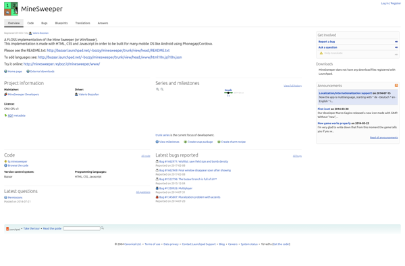Click the Launchpad footer logo
Image resolution: width=405 pixels, height=266 pixels.
click(13, 229)
